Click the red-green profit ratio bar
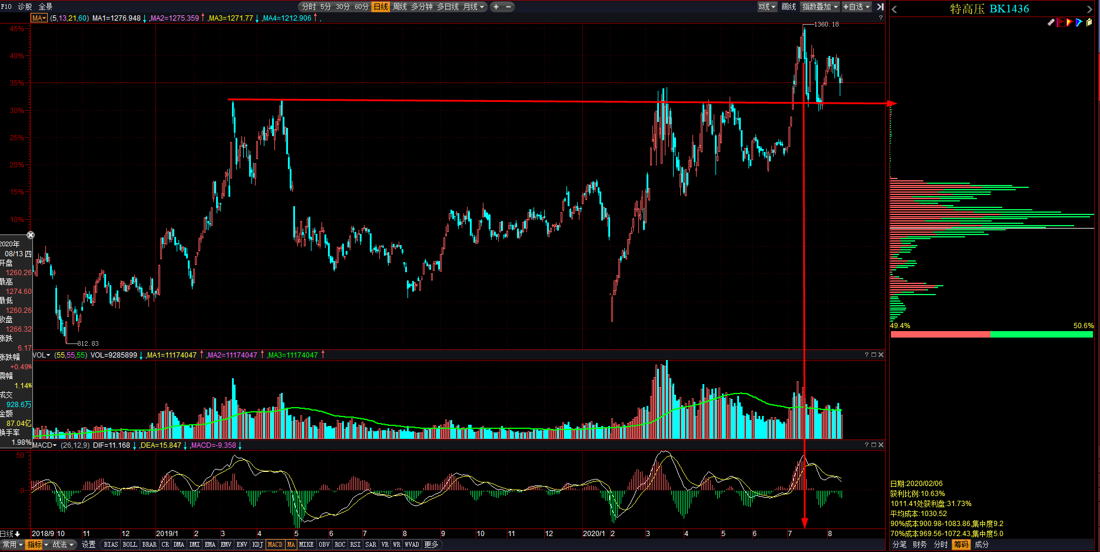 (992, 334)
